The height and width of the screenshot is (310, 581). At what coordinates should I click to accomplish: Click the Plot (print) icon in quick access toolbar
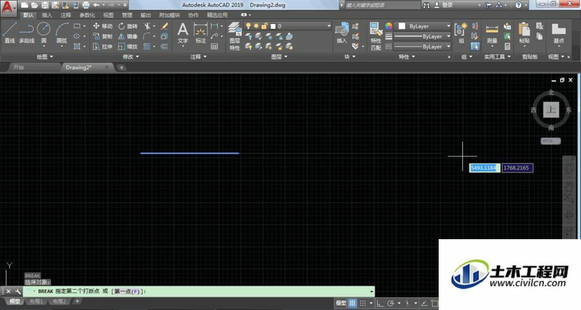click(85, 5)
